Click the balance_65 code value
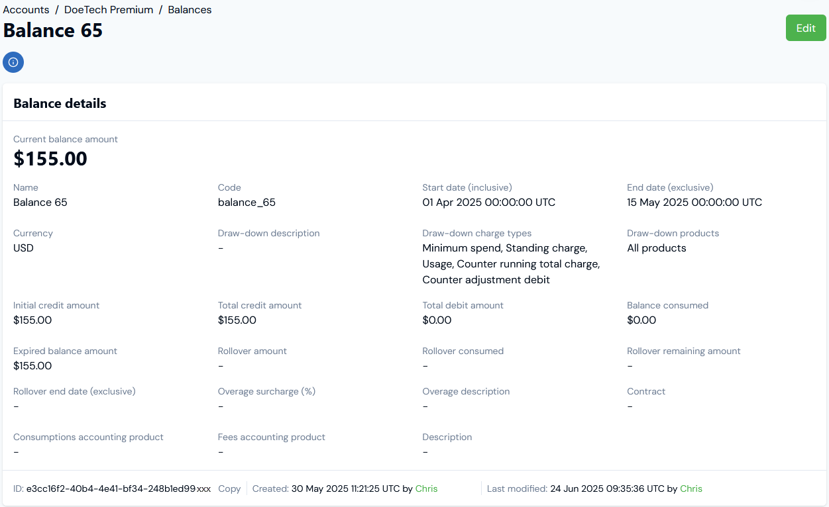 (x=247, y=203)
